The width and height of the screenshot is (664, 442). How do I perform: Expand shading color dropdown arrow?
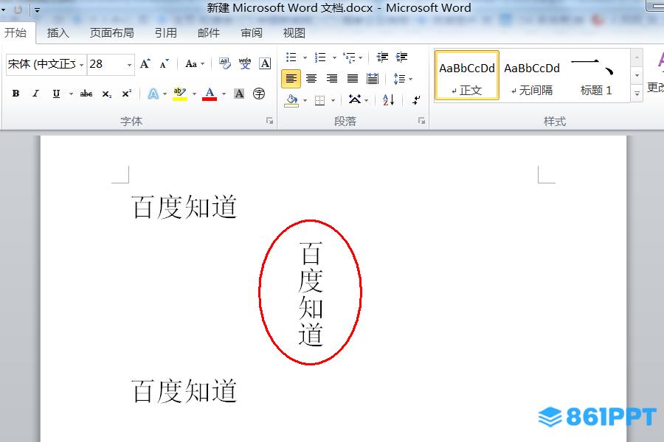coord(305,100)
